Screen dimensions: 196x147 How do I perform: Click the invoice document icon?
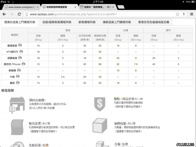tap(17, 127)
